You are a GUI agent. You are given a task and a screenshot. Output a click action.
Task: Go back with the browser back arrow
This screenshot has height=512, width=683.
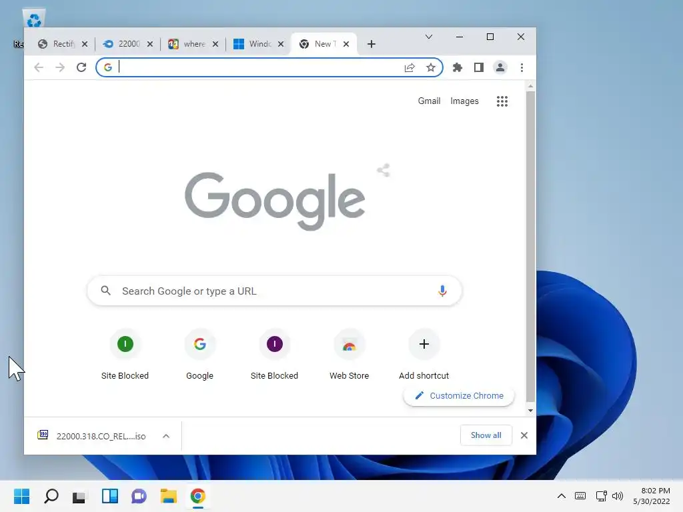coord(39,67)
